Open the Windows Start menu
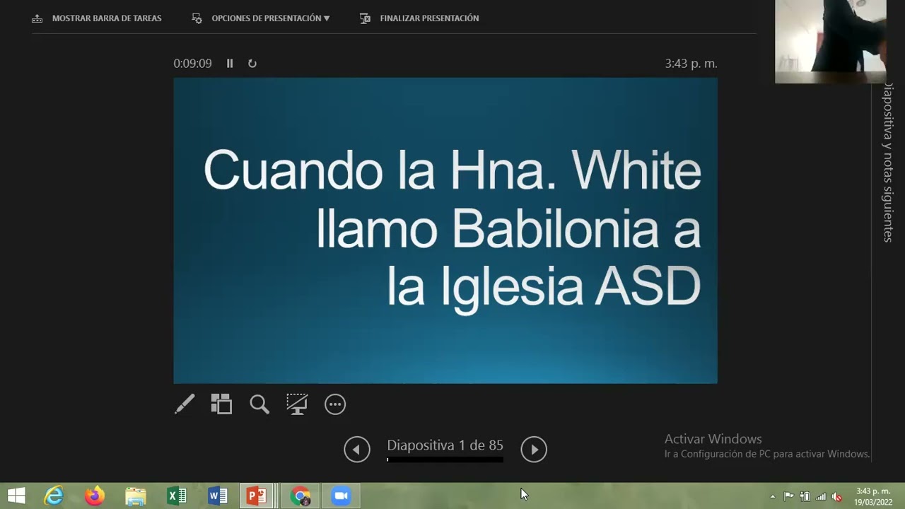This screenshot has width=905, height=509. tap(16, 496)
